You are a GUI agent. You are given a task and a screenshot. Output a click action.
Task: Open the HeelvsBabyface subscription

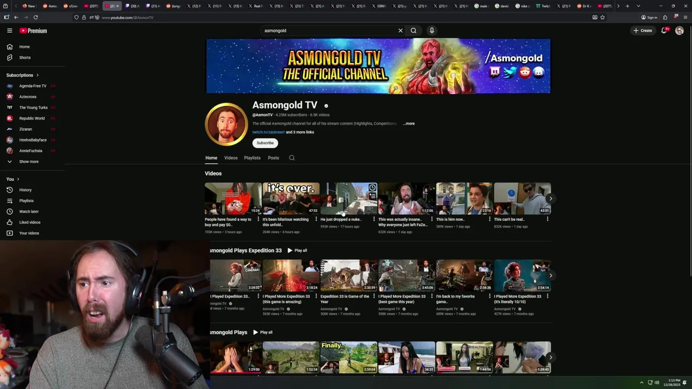click(32, 140)
